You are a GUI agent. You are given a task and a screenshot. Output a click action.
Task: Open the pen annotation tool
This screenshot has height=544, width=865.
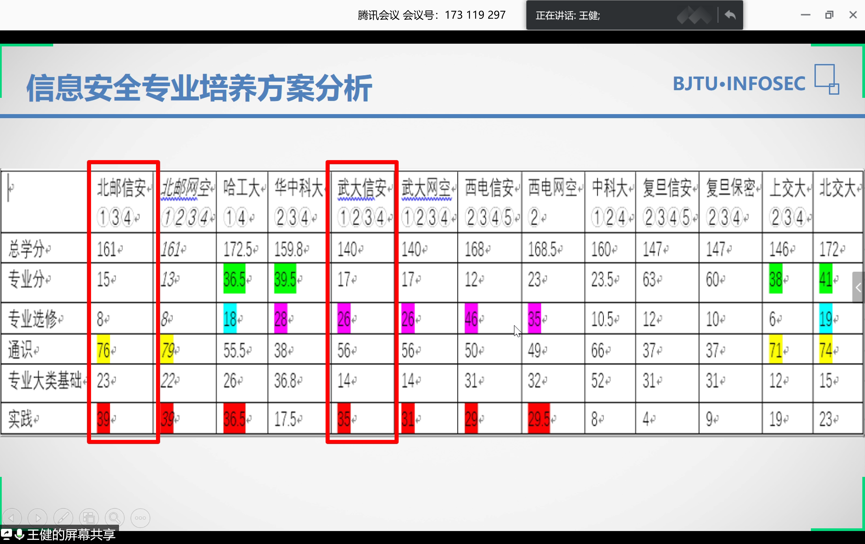tap(63, 518)
